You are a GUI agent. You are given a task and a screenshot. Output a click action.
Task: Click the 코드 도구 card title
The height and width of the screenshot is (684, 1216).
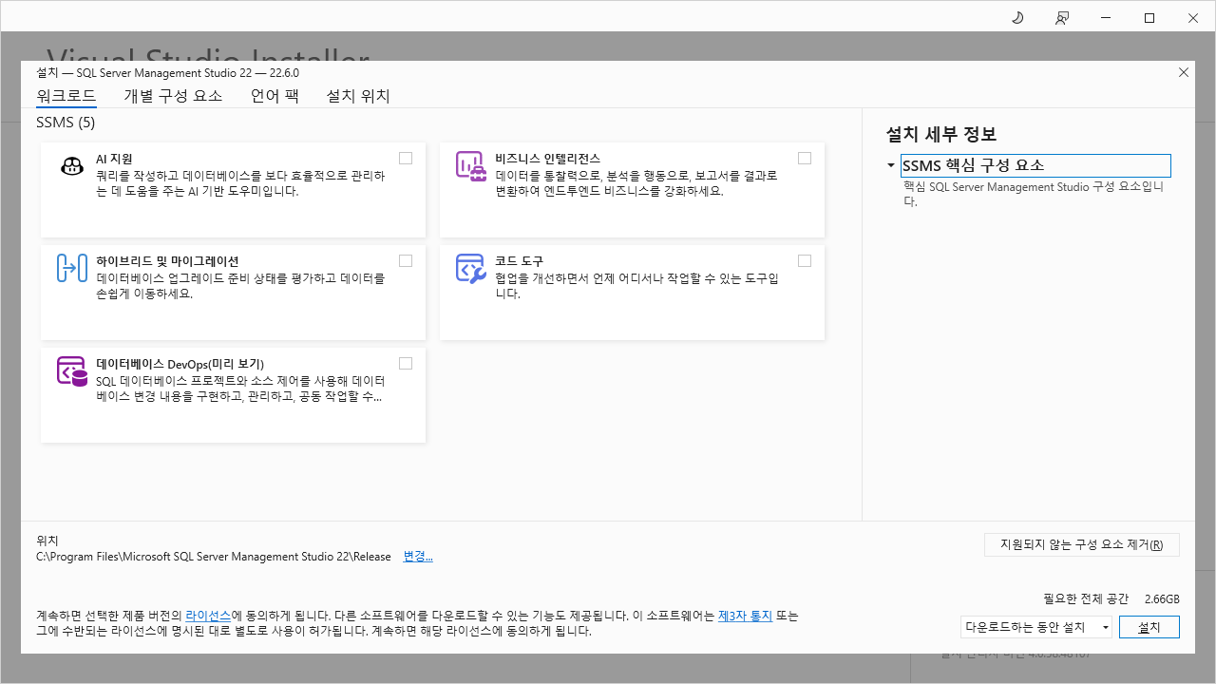(519, 261)
